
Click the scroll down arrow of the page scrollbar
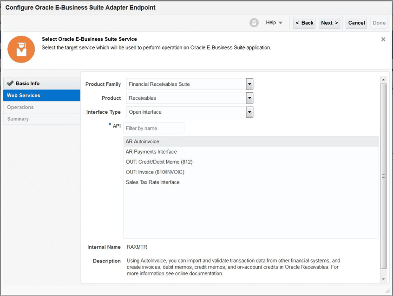click(x=383, y=279)
